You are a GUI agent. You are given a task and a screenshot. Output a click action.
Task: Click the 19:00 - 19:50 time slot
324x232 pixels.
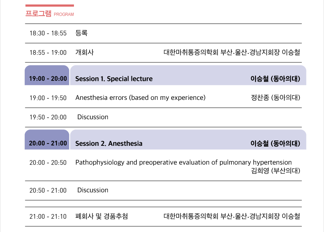pos(48,98)
